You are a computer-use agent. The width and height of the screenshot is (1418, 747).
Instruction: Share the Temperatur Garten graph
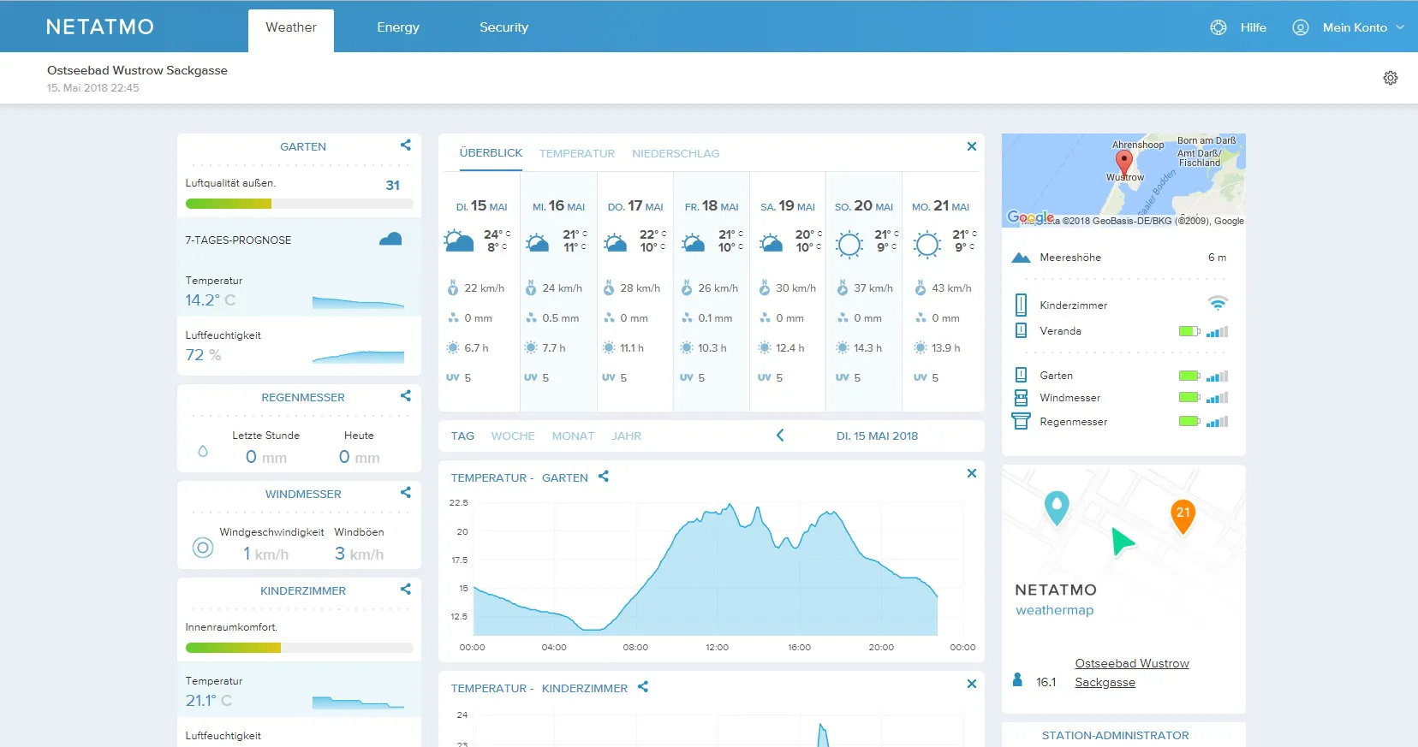click(604, 477)
